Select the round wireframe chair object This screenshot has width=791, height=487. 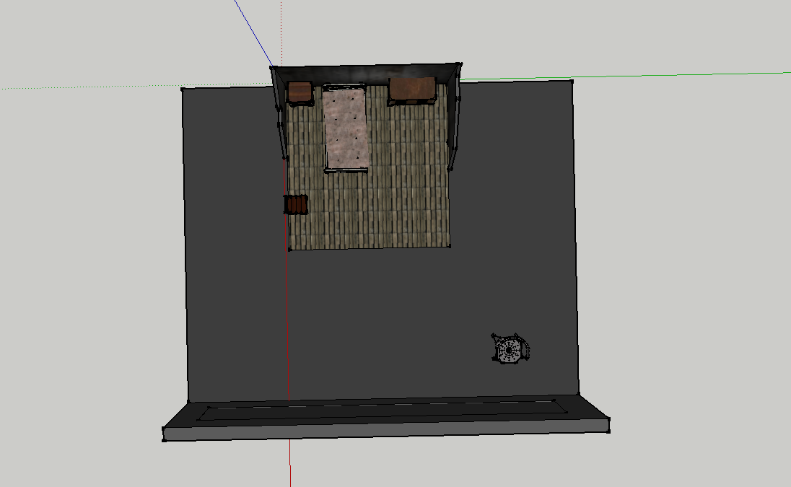(510, 348)
